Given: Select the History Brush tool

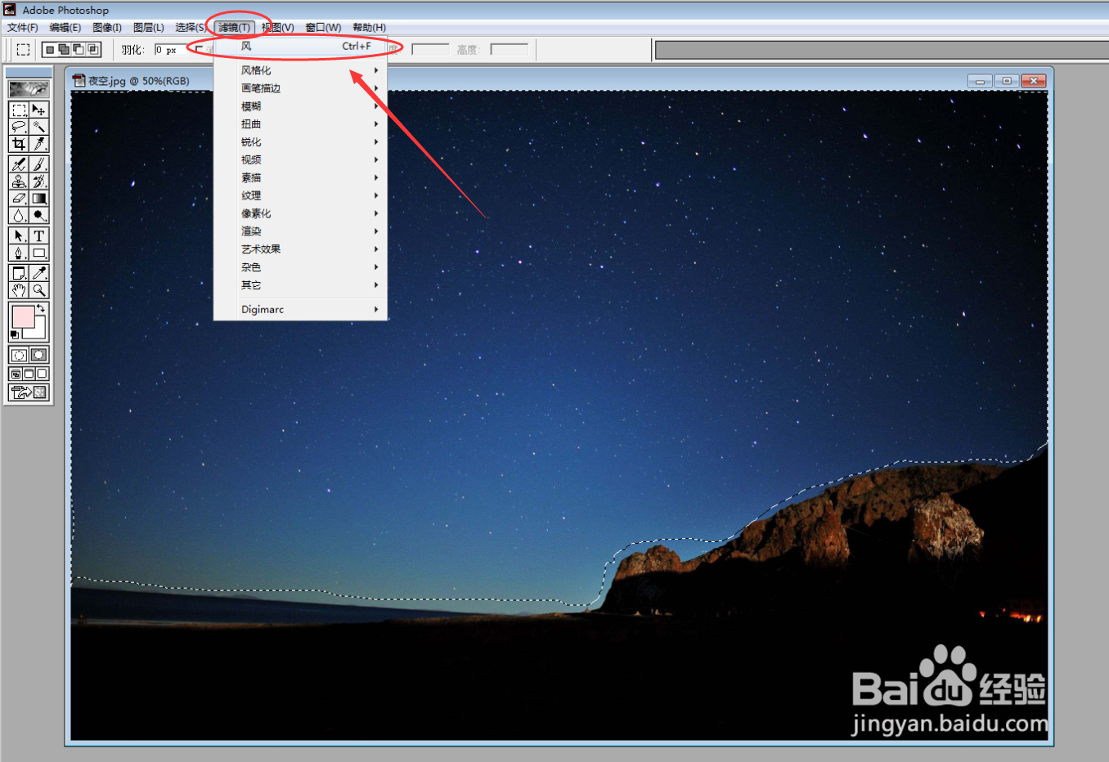Looking at the screenshot, I should [38, 182].
